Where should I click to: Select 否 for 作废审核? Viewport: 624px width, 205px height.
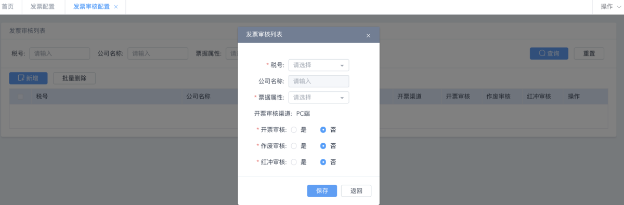coord(323,146)
